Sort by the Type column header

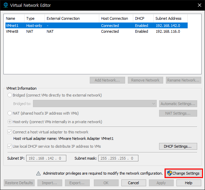[x=35, y=18]
